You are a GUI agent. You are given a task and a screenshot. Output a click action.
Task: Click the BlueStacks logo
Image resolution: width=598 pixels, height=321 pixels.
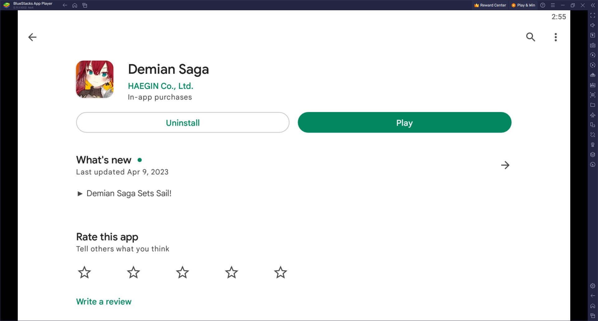(7, 5)
